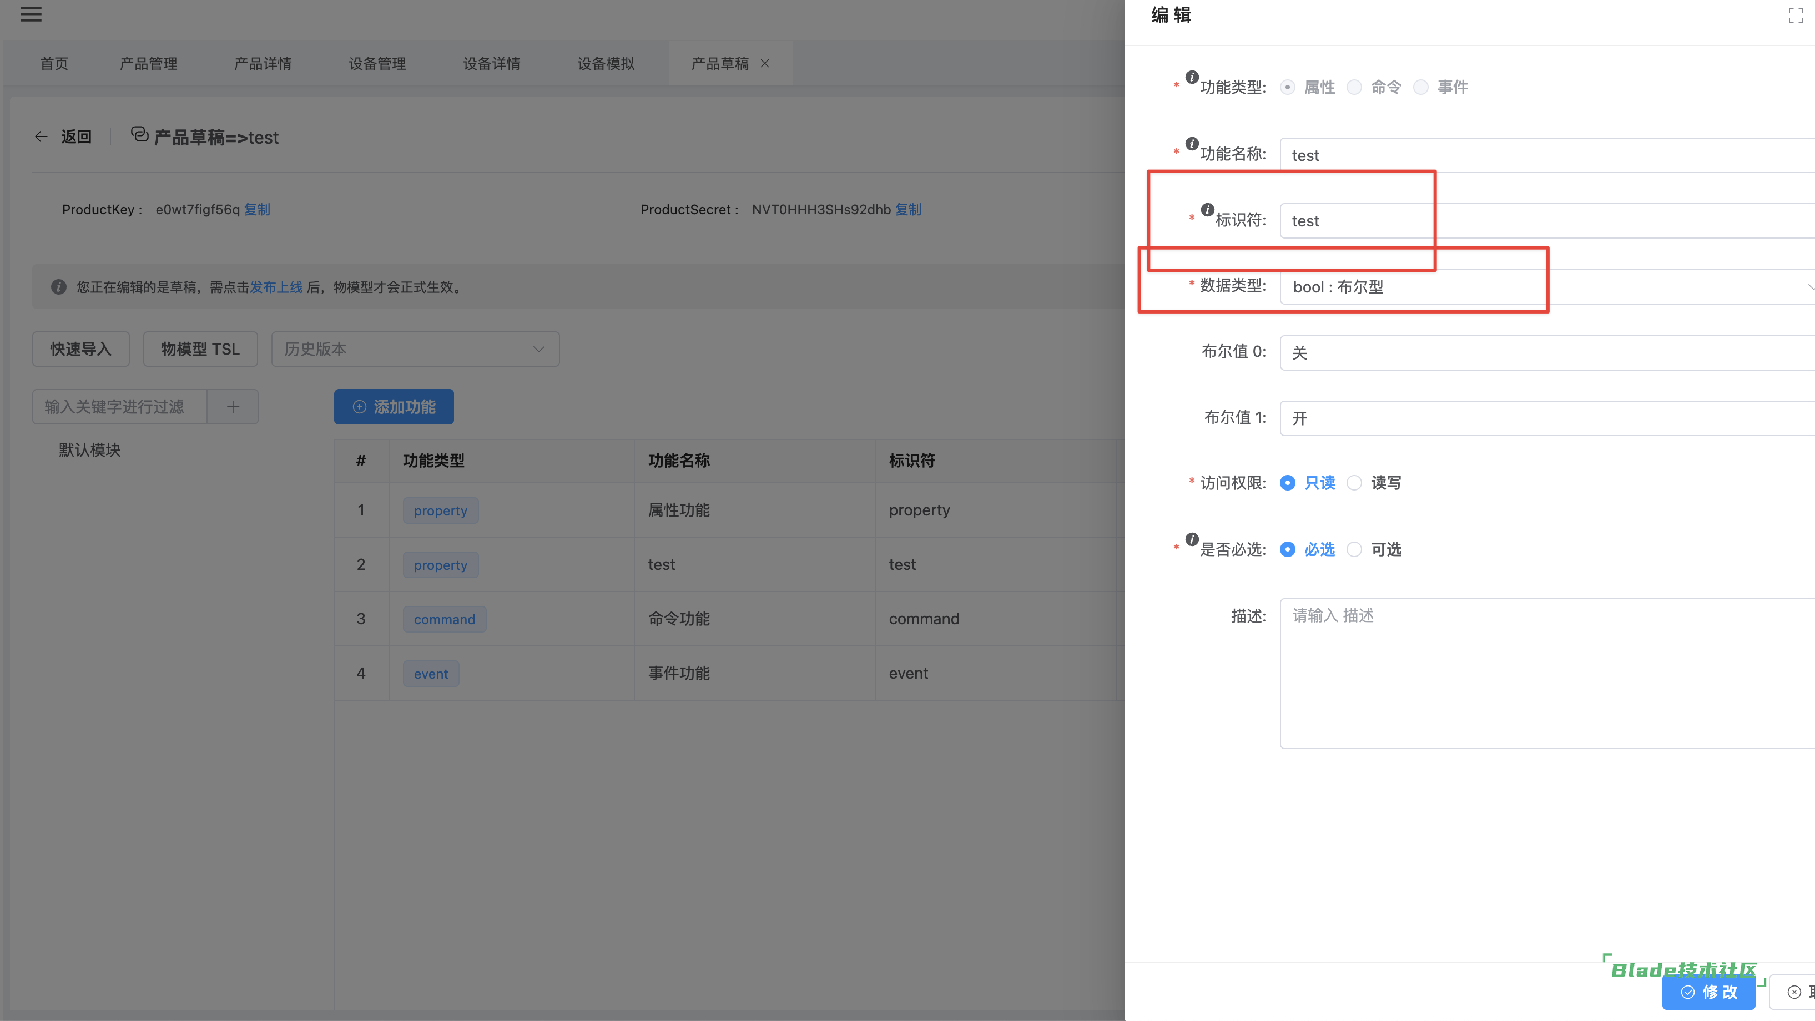Close the 产品草稿 tab with X
Screen dimensions: 1815x1021
click(764, 63)
